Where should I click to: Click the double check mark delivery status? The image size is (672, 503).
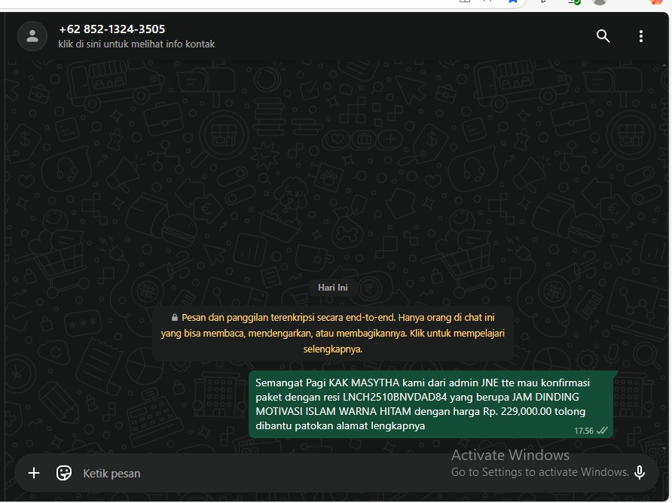pyautogui.click(x=602, y=431)
